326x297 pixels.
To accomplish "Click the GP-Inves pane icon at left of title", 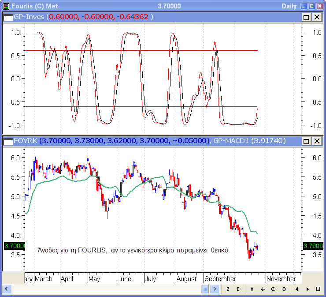I will [x=8, y=17].
